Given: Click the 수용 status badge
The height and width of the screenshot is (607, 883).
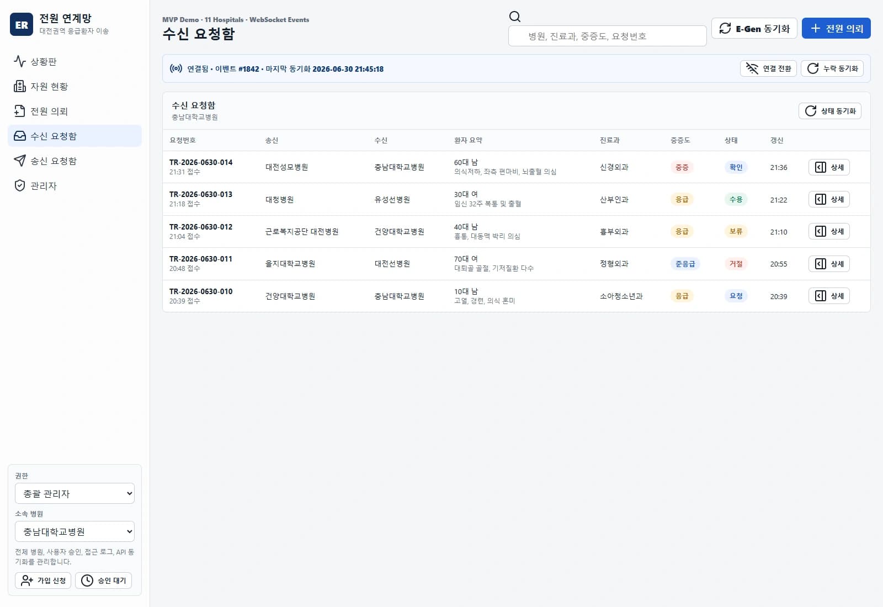Looking at the screenshot, I should pyautogui.click(x=736, y=199).
